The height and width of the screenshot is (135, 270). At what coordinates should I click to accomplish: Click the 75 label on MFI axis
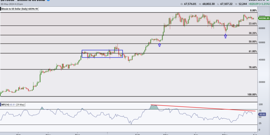click(260, 111)
